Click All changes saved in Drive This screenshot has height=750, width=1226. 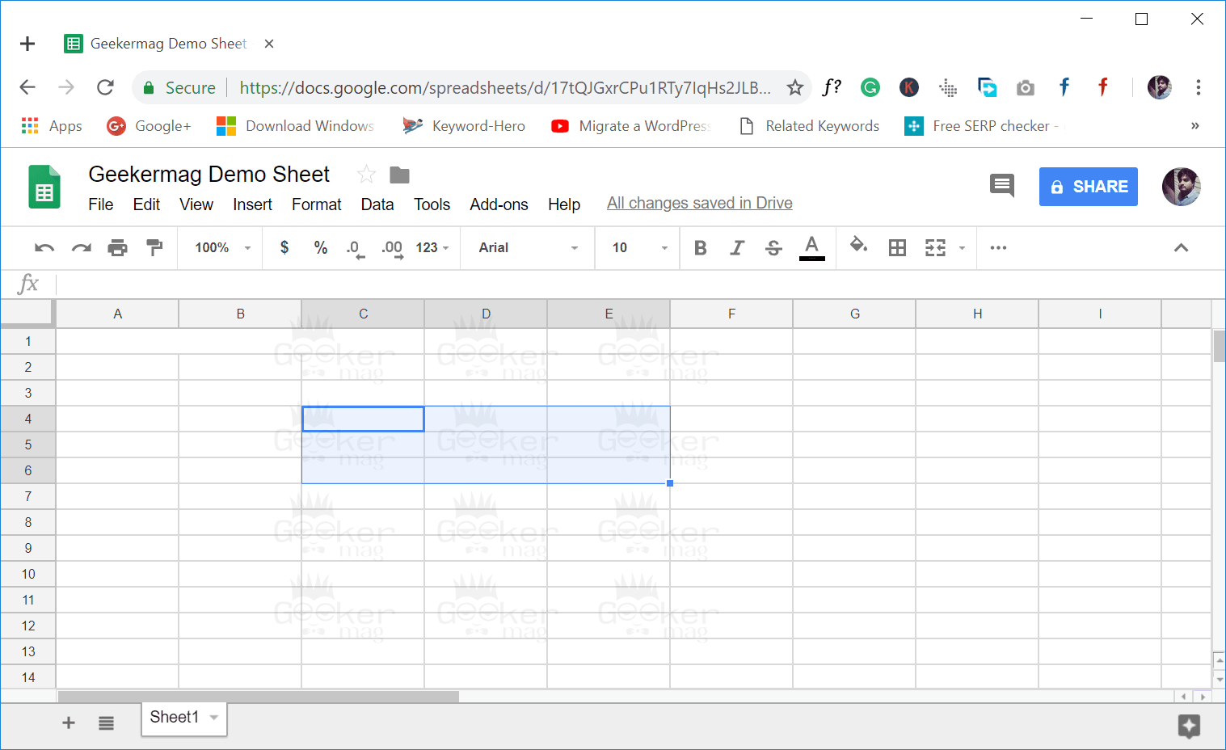pos(698,203)
